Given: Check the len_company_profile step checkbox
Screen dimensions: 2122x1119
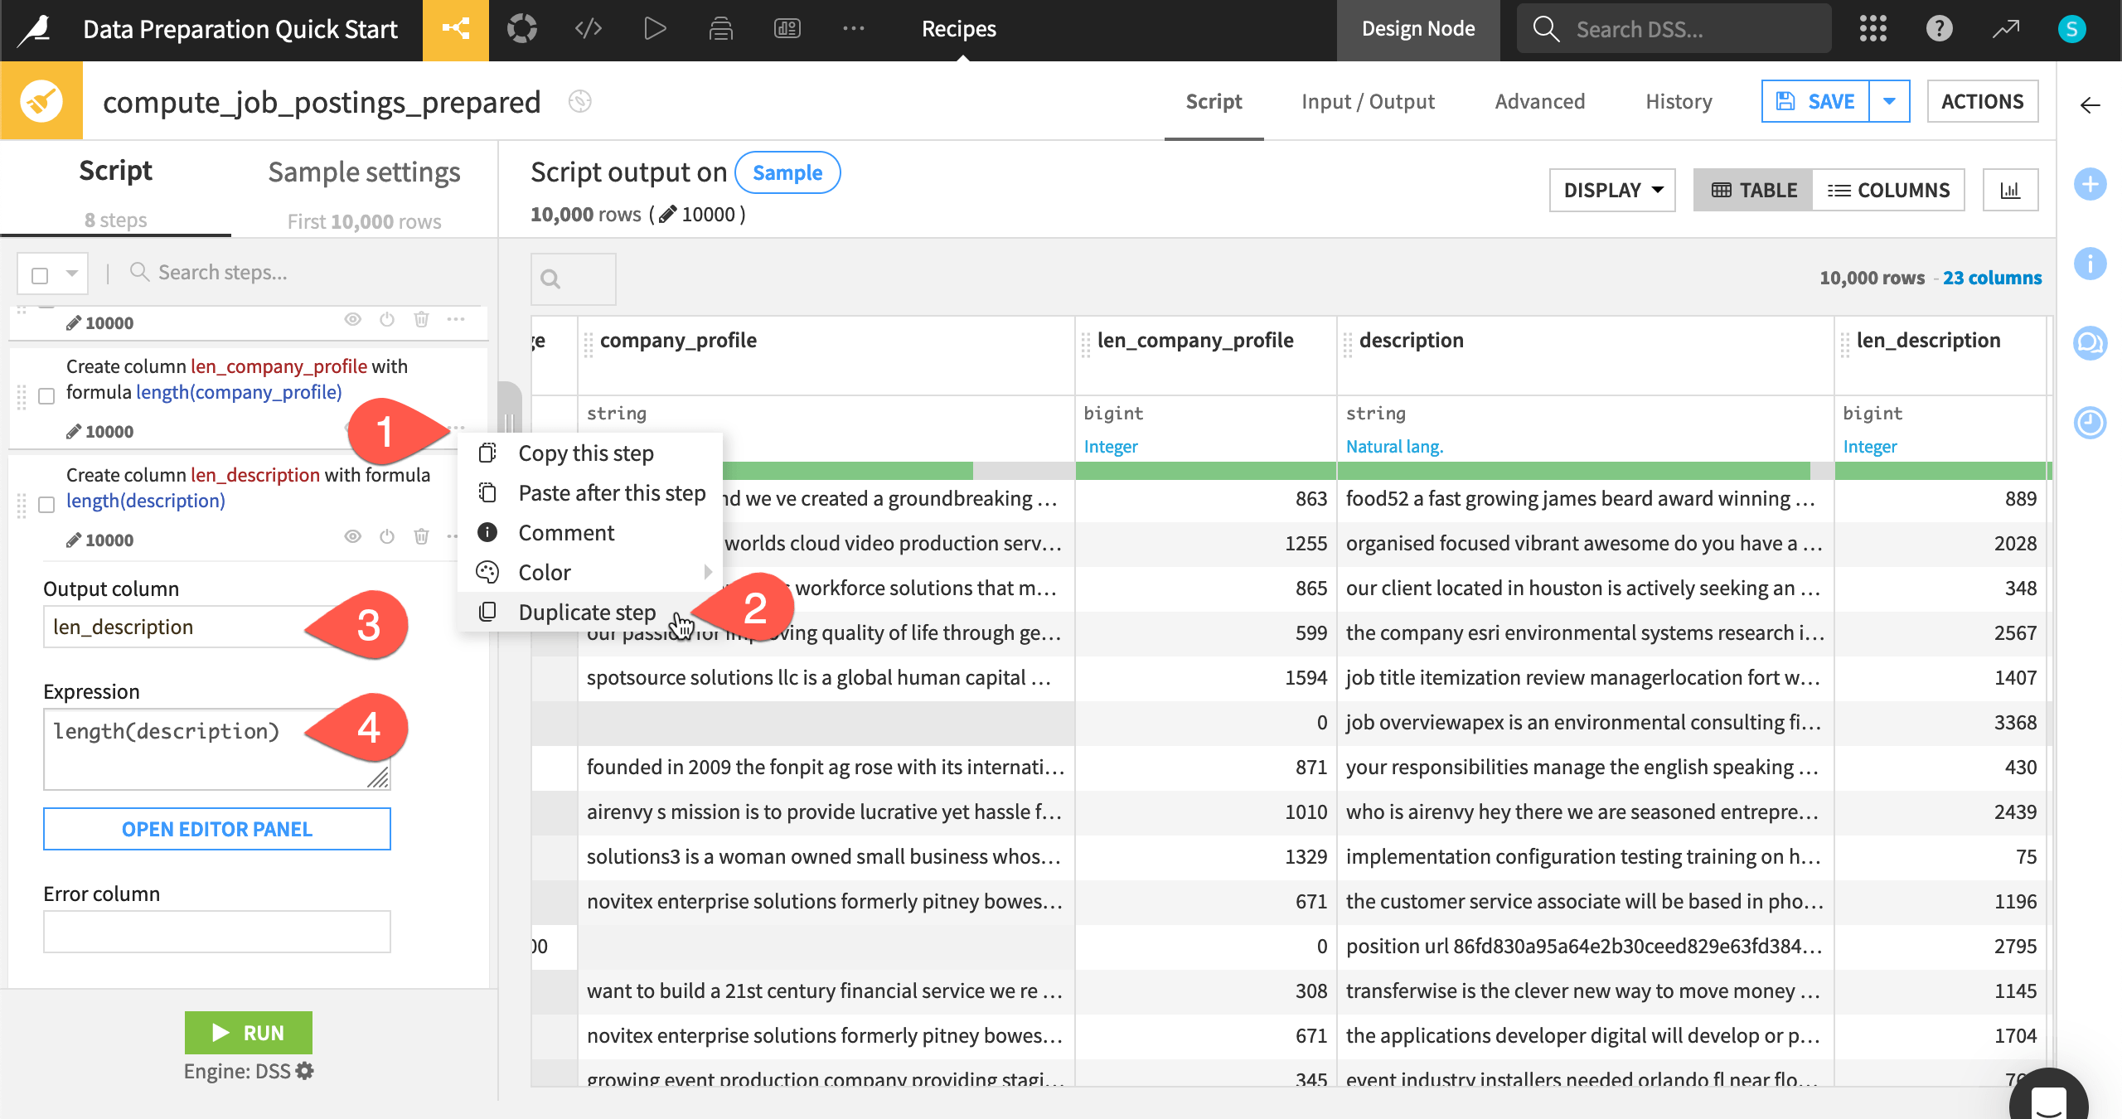Looking at the screenshot, I should pos(47,396).
